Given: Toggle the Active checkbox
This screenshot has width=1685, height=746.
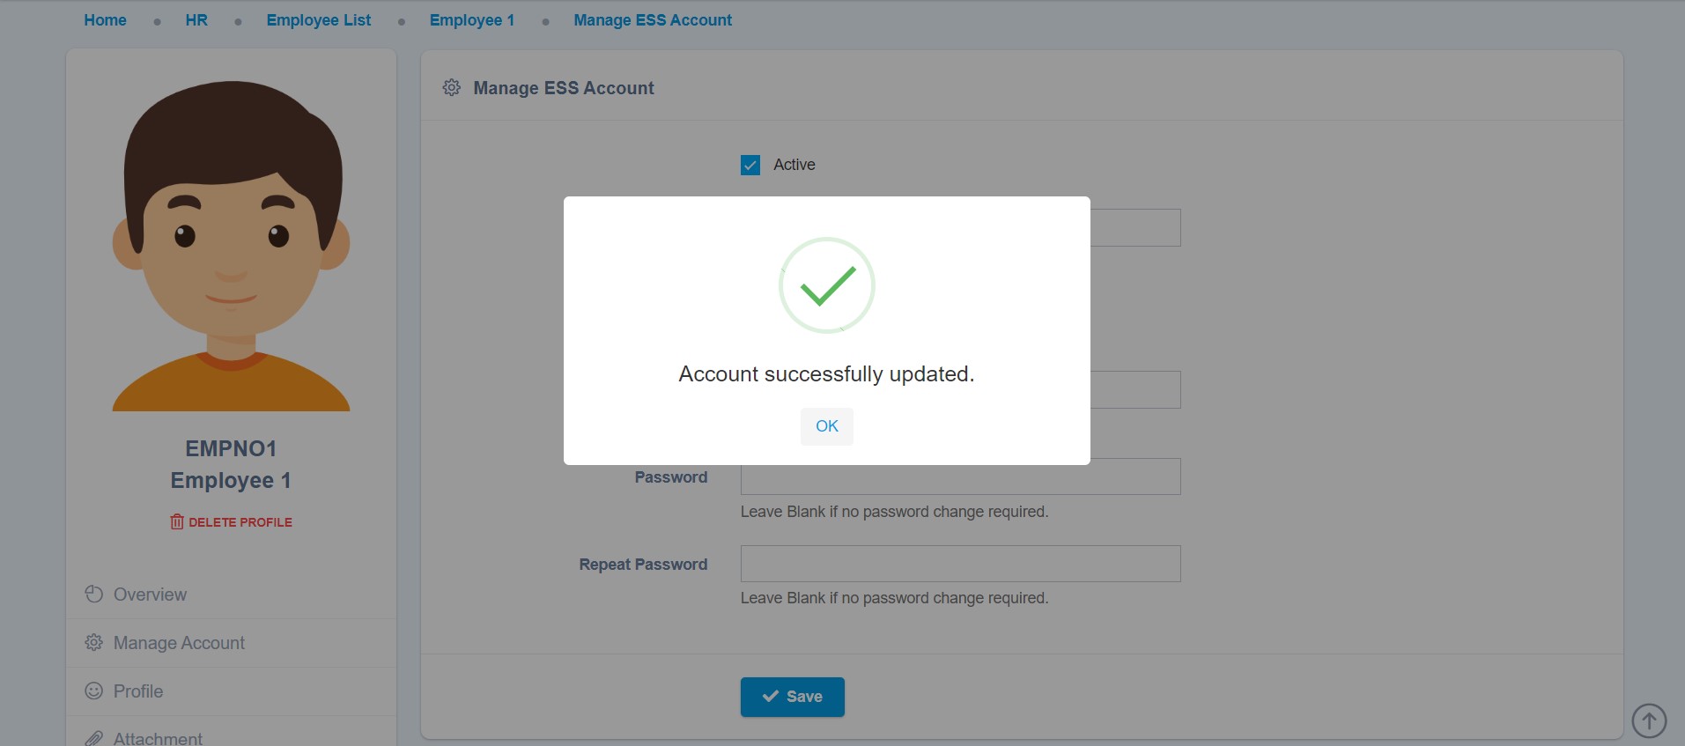Looking at the screenshot, I should [750, 165].
